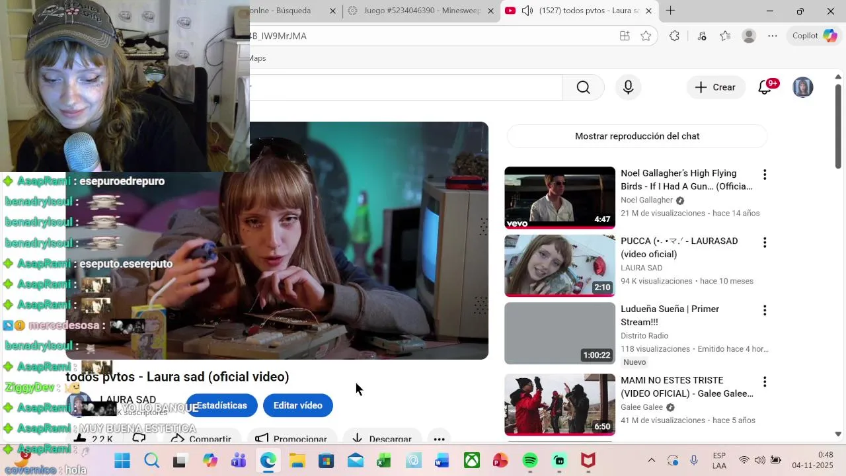
Task: Open the Windows Start menu
Action: click(122, 460)
